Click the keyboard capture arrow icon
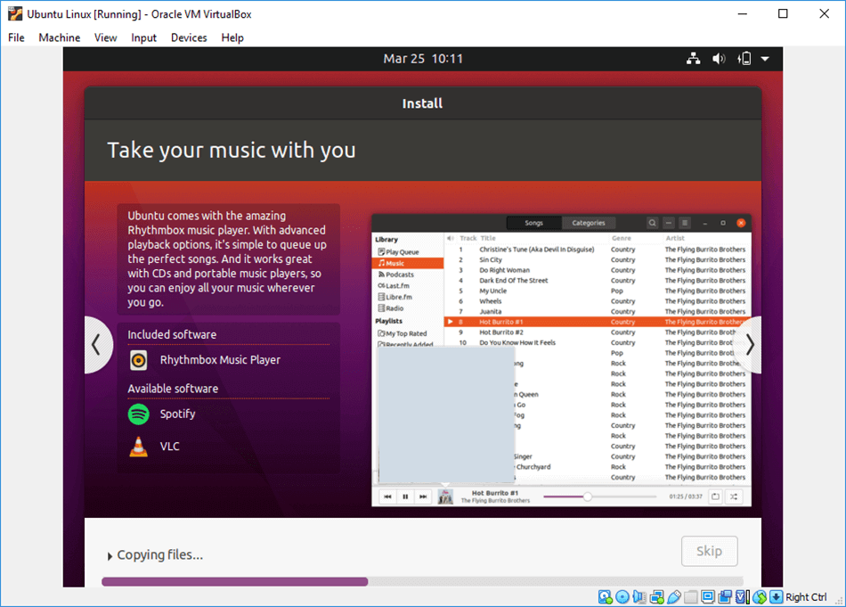Viewport: 846px width, 607px height. pyautogui.click(x=776, y=596)
